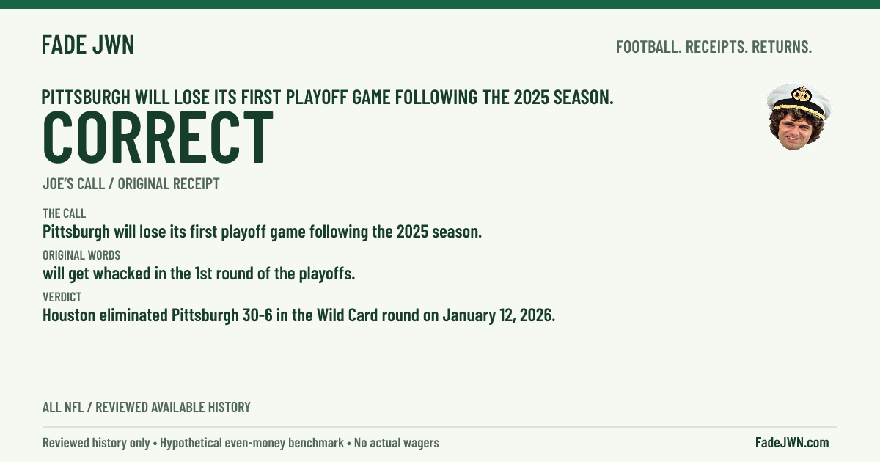Click the ORIGINAL WORDS section label

[81, 255]
